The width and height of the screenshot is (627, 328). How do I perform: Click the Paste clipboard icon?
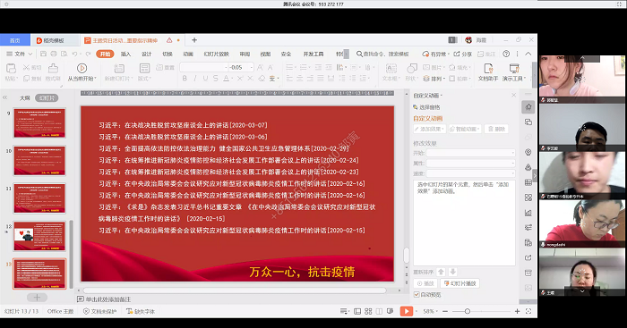click(11, 68)
